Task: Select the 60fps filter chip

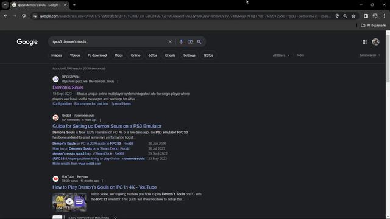Action: tap(153, 55)
